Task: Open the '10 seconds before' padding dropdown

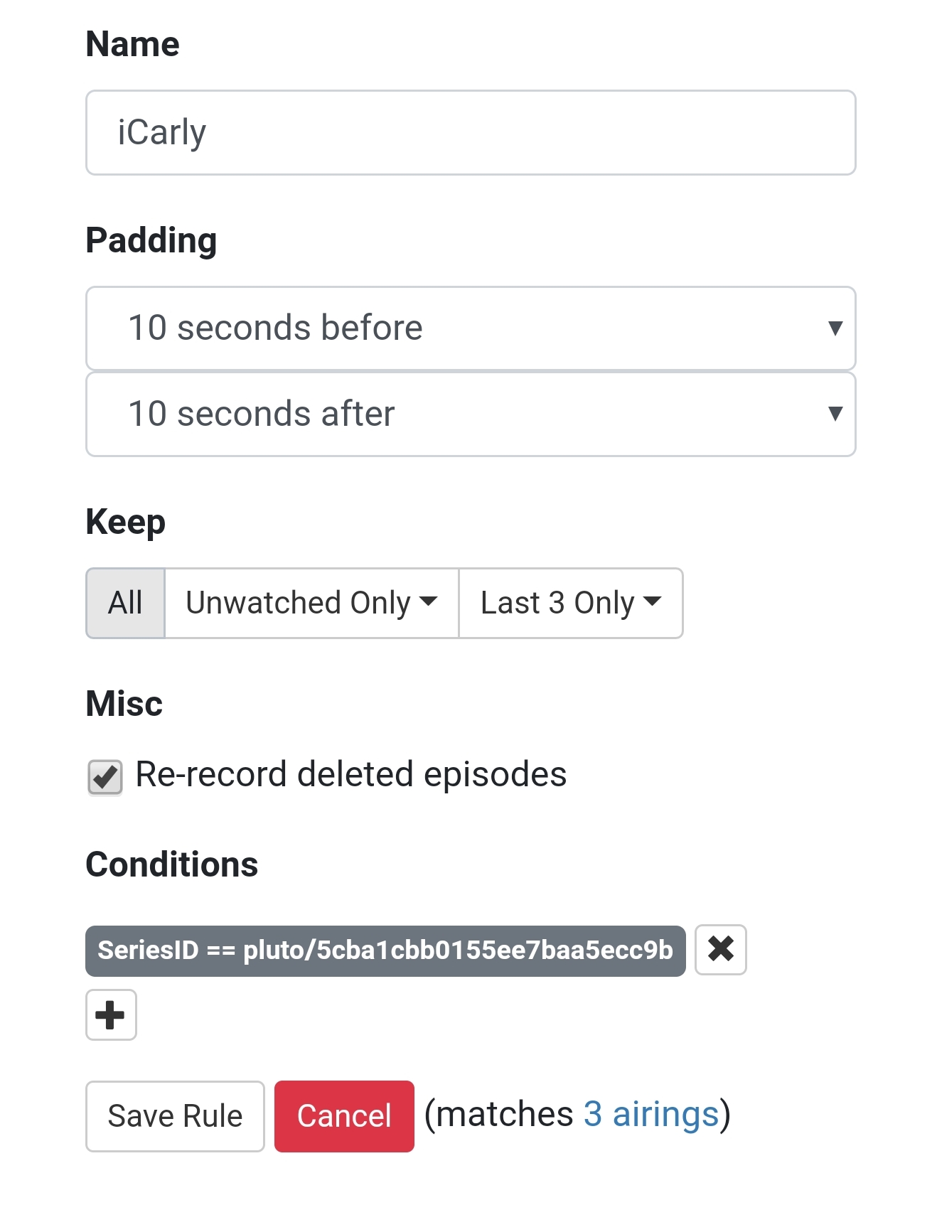Action: (x=470, y=328)
